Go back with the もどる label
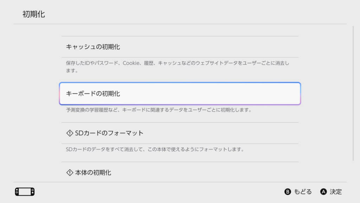This screenshot has height=203, width=360. coord(303,192)
